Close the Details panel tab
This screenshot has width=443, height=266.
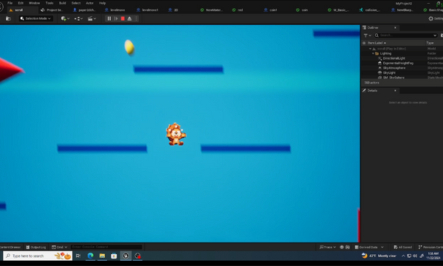tap(395, 90)
